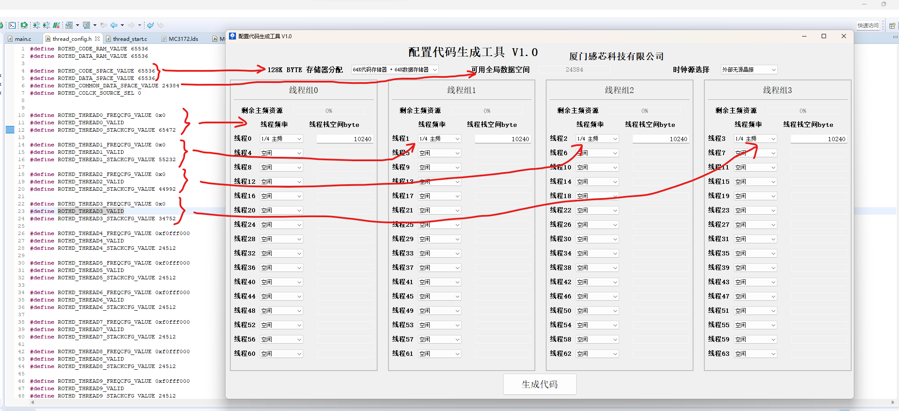Screen dimensions: 899x411
Task: Click the ROTHD_COMMON_DATA_SPACE_VALUE 24384 line
Action: point(105,86)
